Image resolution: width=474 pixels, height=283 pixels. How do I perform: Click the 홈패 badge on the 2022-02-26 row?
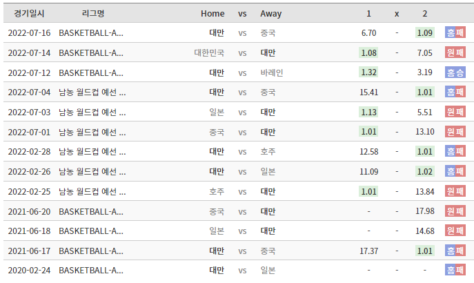point(455,171)
